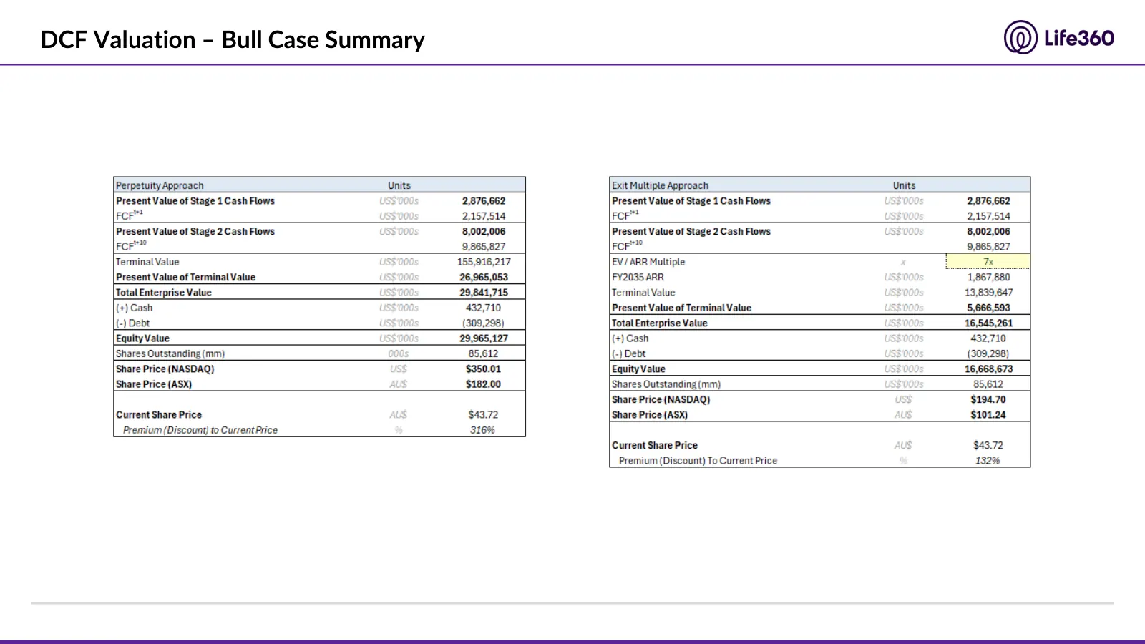Select "(+) Cash" label in Exit Multiple table
Screen dimensions: 1145x644
pos(630,338)
